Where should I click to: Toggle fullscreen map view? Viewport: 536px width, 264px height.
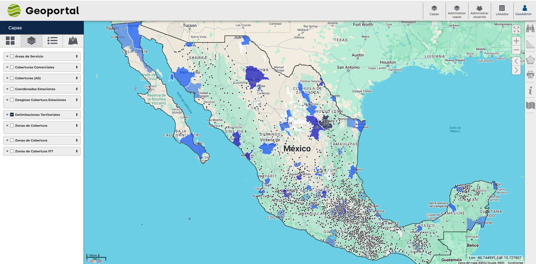(x=516, y=30)
